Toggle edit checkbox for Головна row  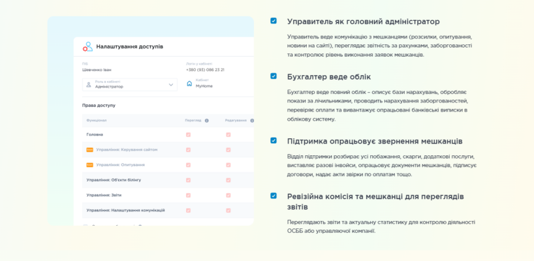click(228, 134)
